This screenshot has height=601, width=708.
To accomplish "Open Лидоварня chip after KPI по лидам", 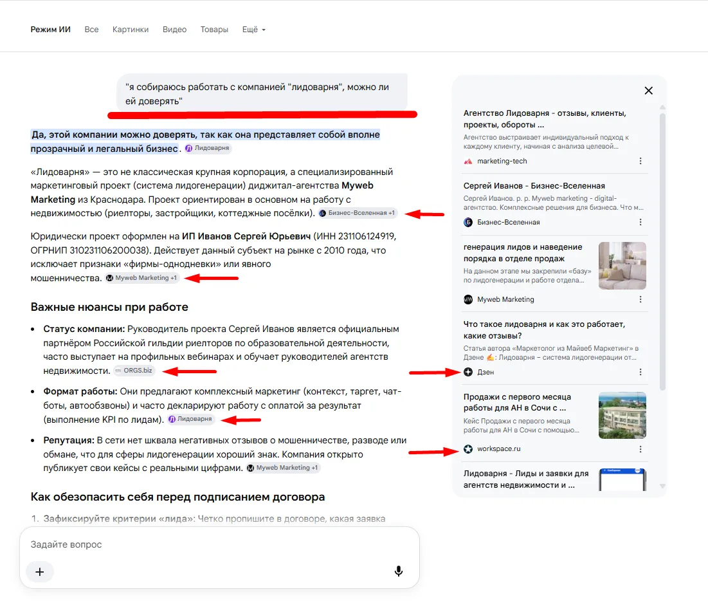I will coord(190,419).
